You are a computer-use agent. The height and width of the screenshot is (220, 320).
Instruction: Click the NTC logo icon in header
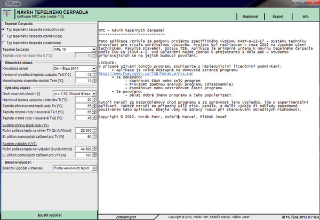coord(7,14)
